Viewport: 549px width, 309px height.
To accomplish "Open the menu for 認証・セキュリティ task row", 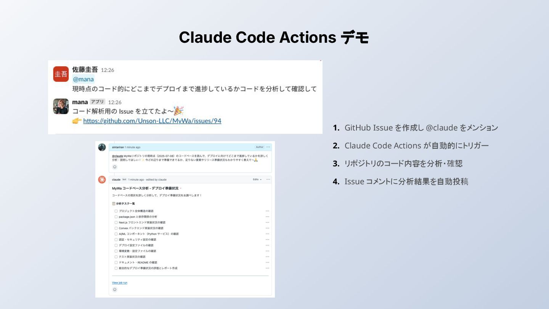I will (267, 240).
